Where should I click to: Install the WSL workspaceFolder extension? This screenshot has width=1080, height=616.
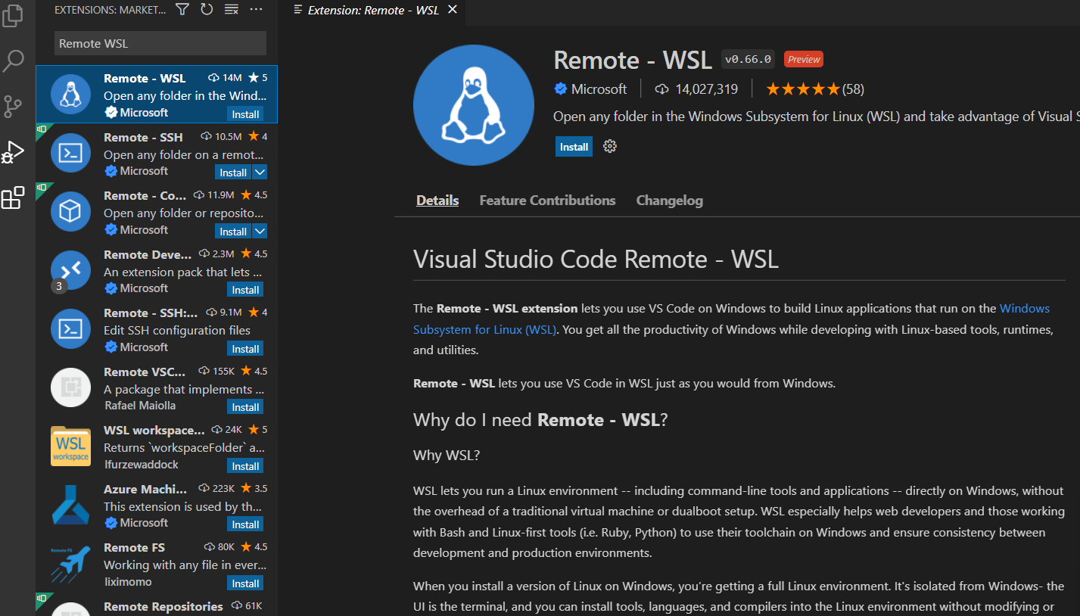click(245, 466)
